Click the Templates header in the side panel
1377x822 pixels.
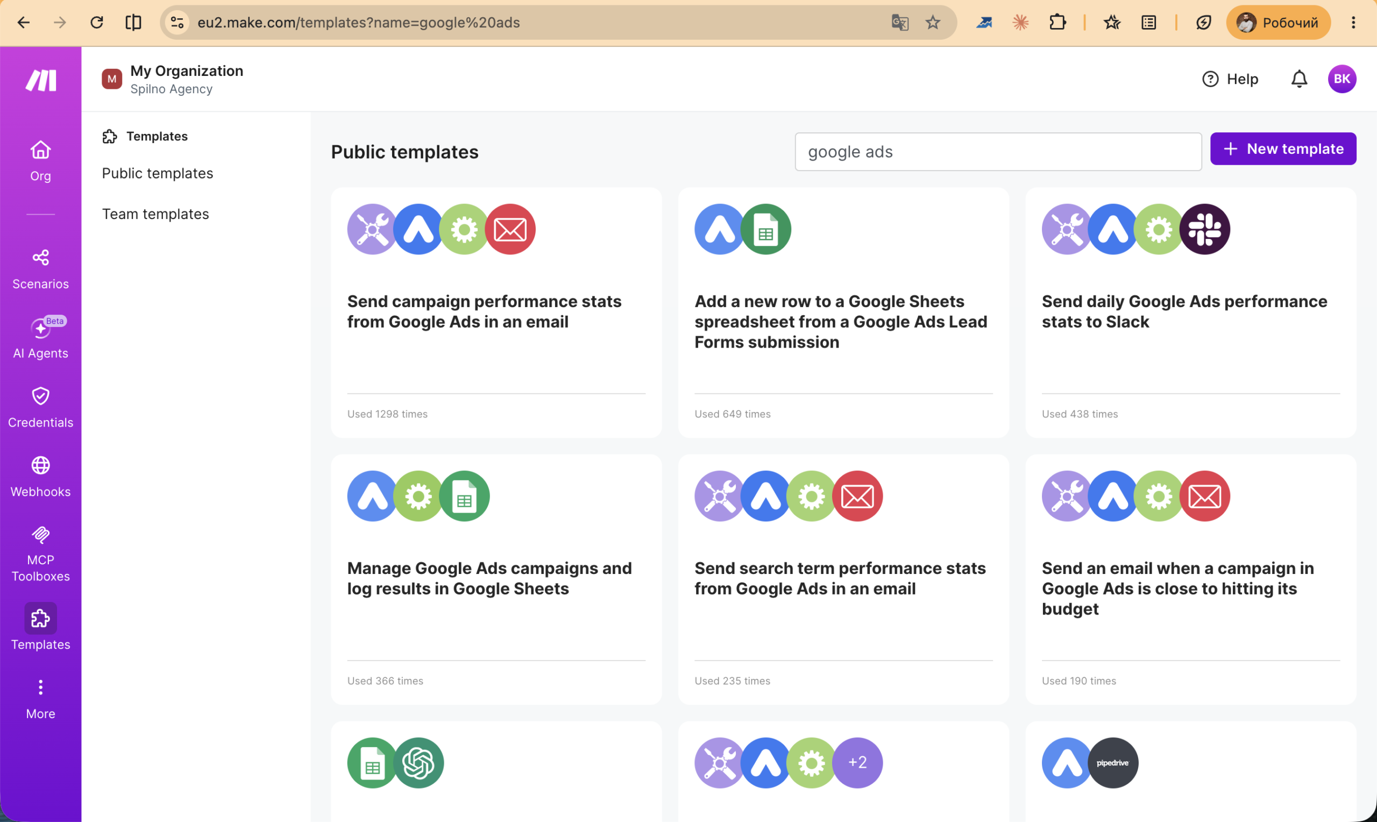[x=145, y=136]
